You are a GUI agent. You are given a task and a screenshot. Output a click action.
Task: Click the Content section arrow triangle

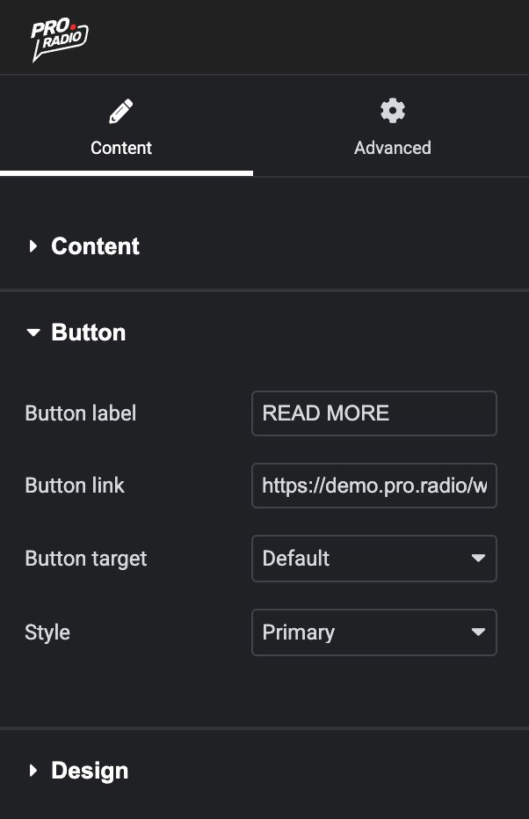(x=33, y=246)
